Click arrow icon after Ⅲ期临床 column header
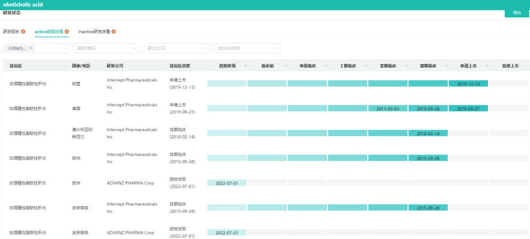The image size is (530, 239). tap(447, 66)
